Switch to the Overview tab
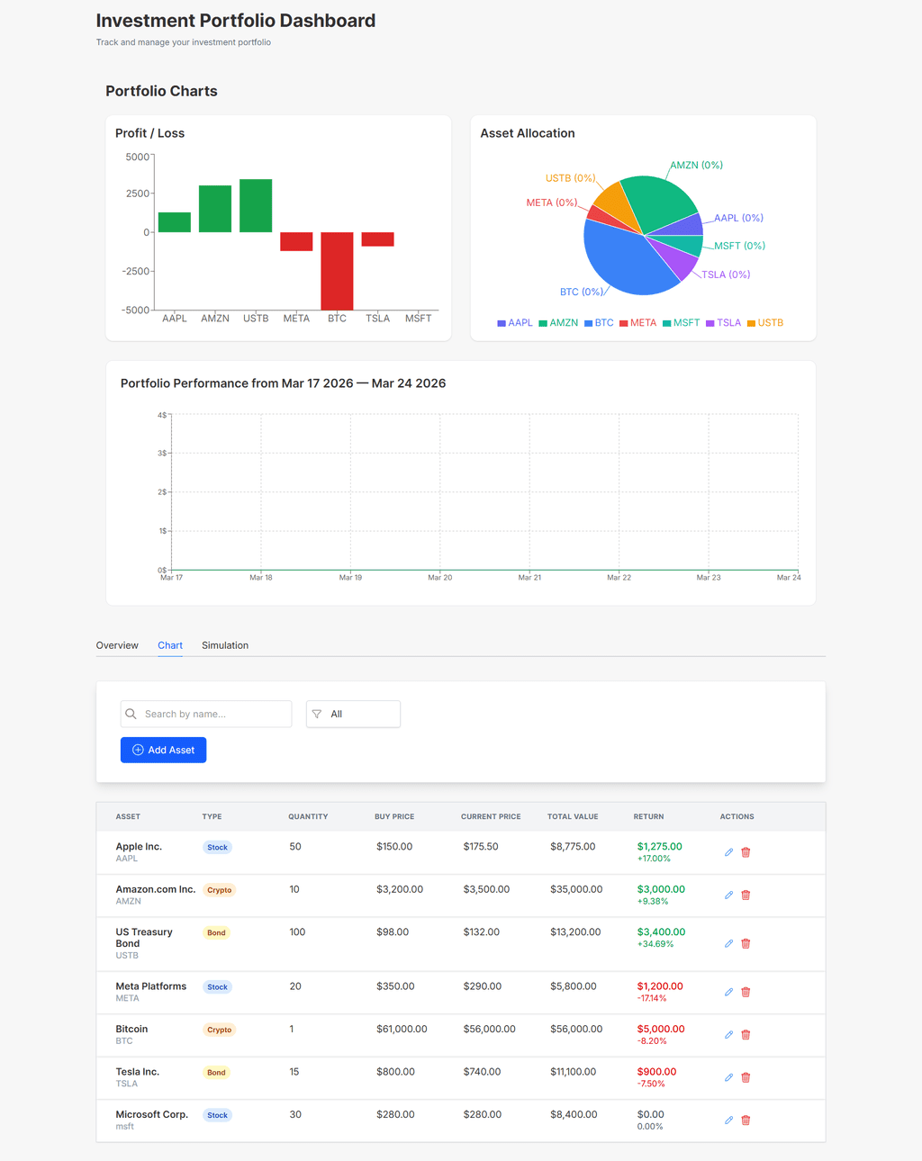Screen dimensions: 922x1161 point(117,645)
